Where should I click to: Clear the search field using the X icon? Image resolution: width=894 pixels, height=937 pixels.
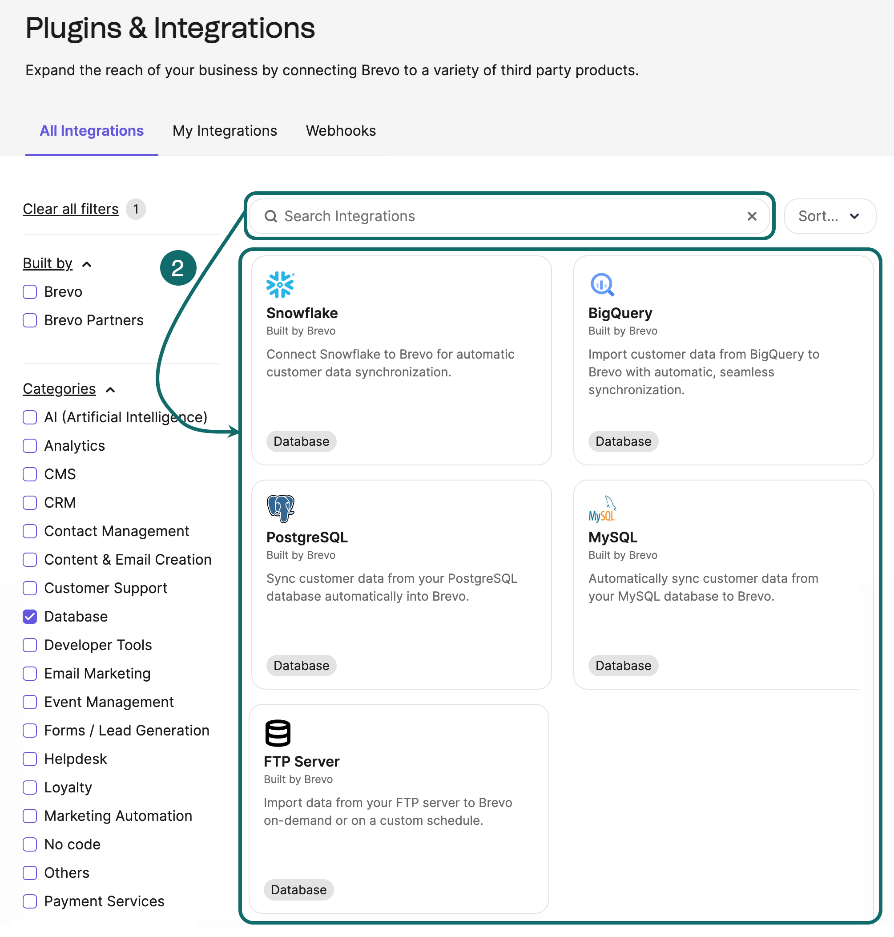click(x=752, y=216)
